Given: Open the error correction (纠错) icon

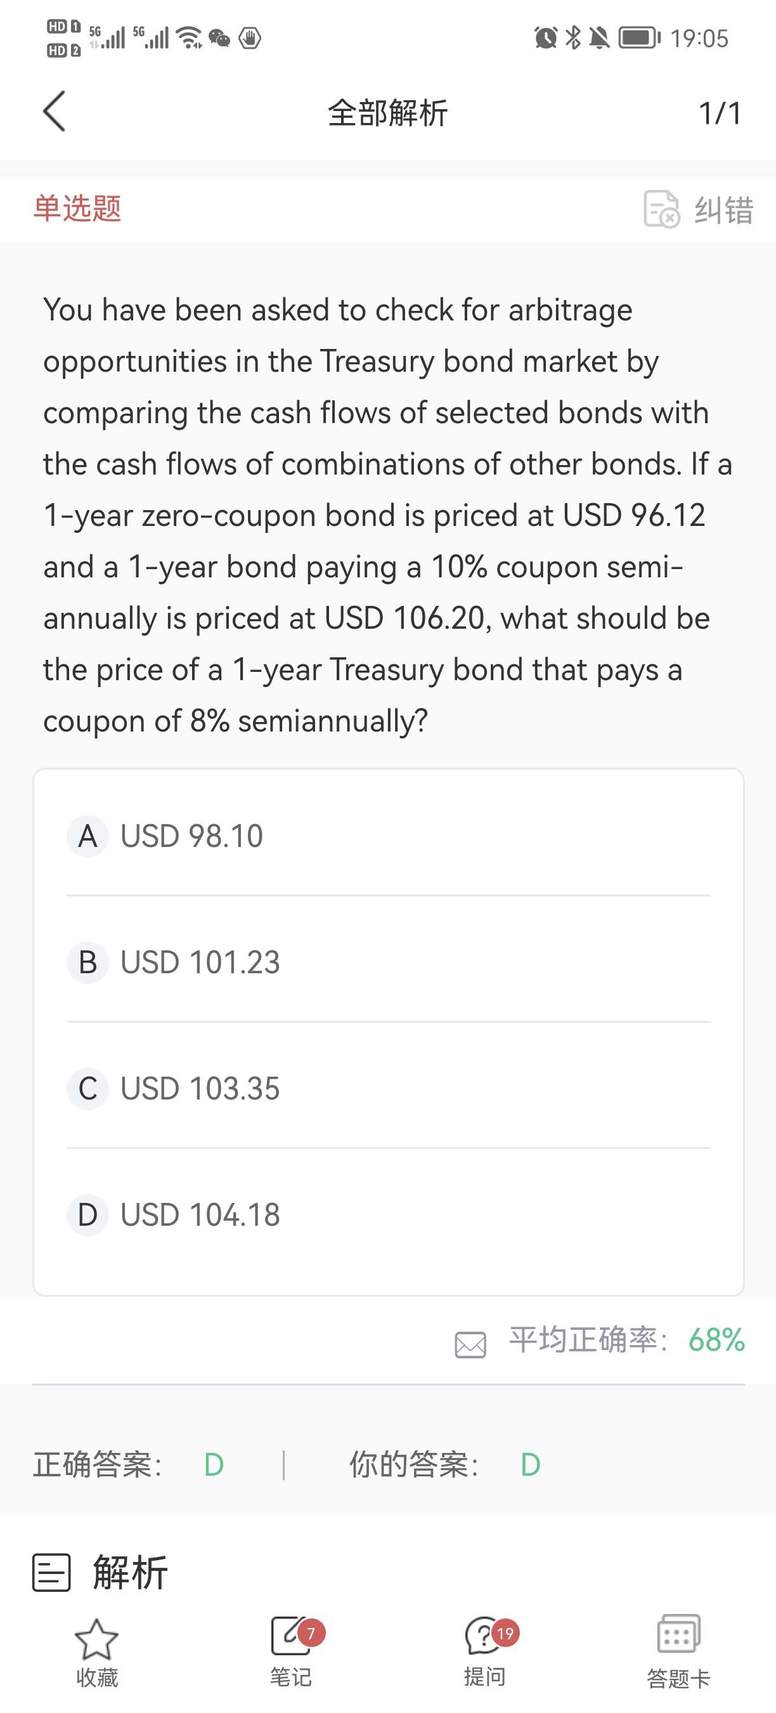Looking at the screenshot, I should (661, 209).
